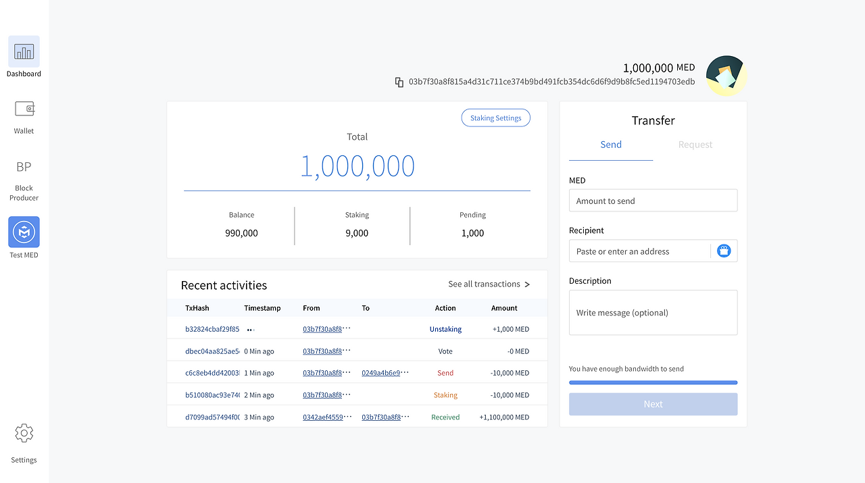Click the bandwidth indicator bar
Viewport: 865px width, 483px height.
pyautogui.click(x=653, y=382)
